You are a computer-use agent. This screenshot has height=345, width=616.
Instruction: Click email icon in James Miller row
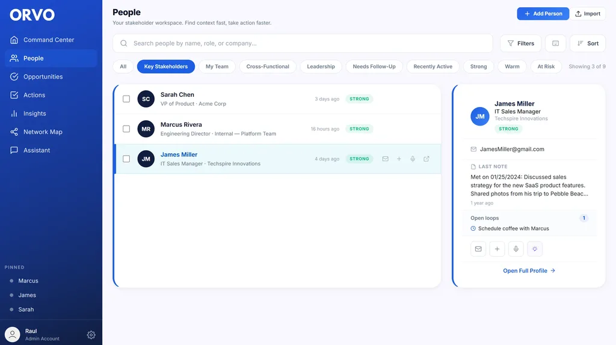[x=386, y=159]
